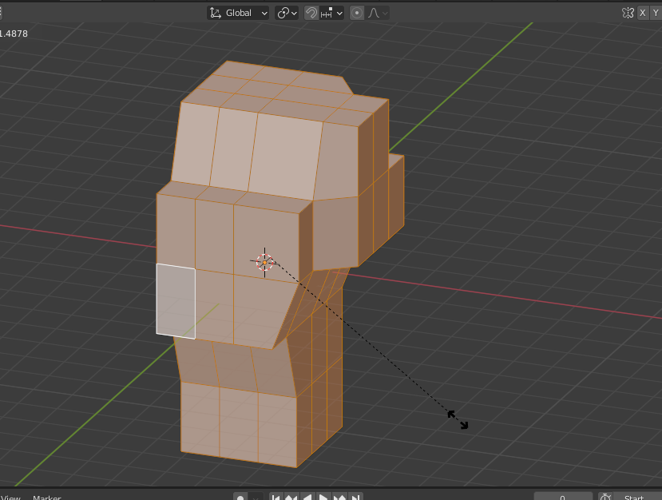This screenshot has width=662, height=500.
Task: Jump to the previous keyframe
Action: pyautogui.click(x=291, y=498)
